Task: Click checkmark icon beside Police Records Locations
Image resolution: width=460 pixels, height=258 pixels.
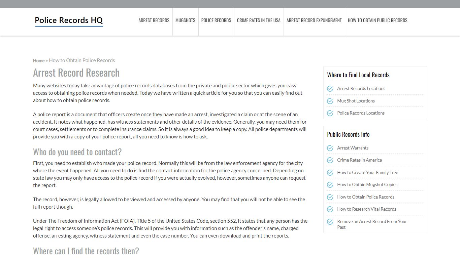Action: point(330,113)
